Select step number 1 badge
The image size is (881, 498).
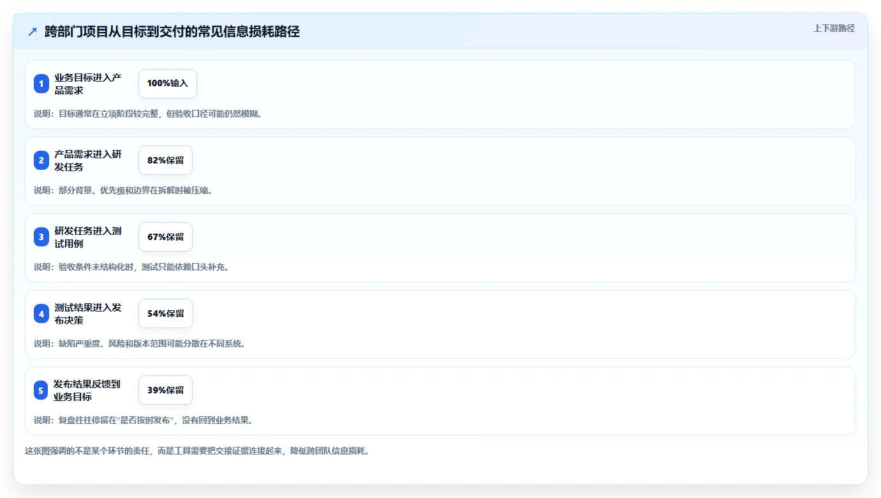click(x=41, y=84)
